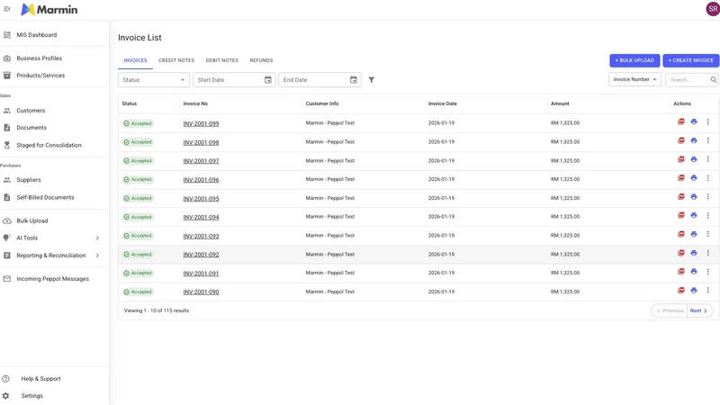Open more actions for INV-2001-090
The height and width of the screenshot is (405, 720).
point(708,290)
